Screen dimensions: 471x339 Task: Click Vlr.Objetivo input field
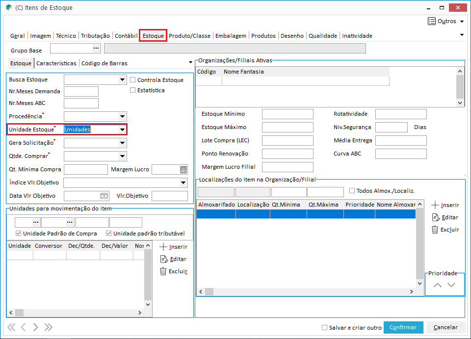[x=170, y=196]
